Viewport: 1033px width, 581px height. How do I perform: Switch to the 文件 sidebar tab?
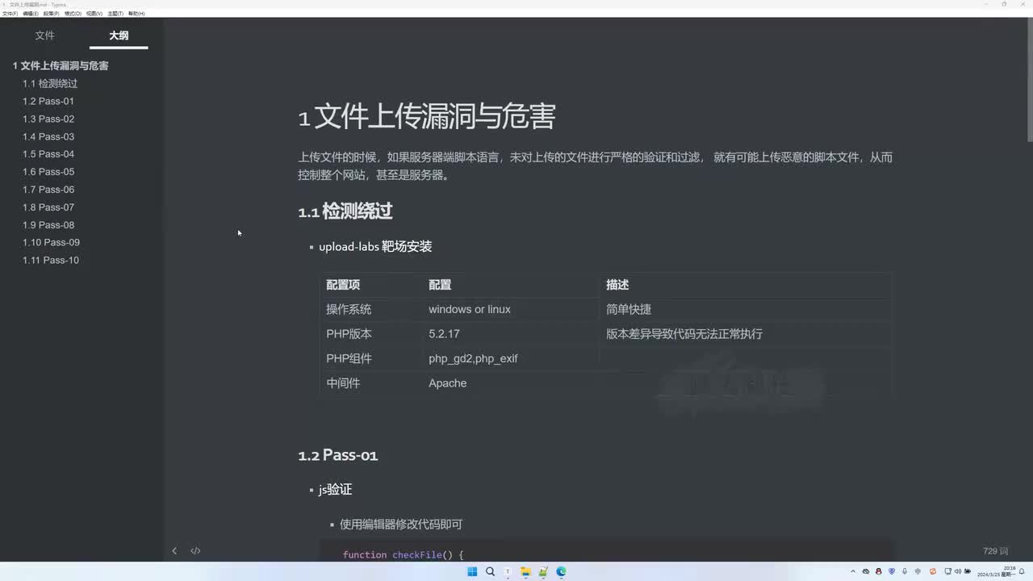pyautogui.click(x=45, y=36)
